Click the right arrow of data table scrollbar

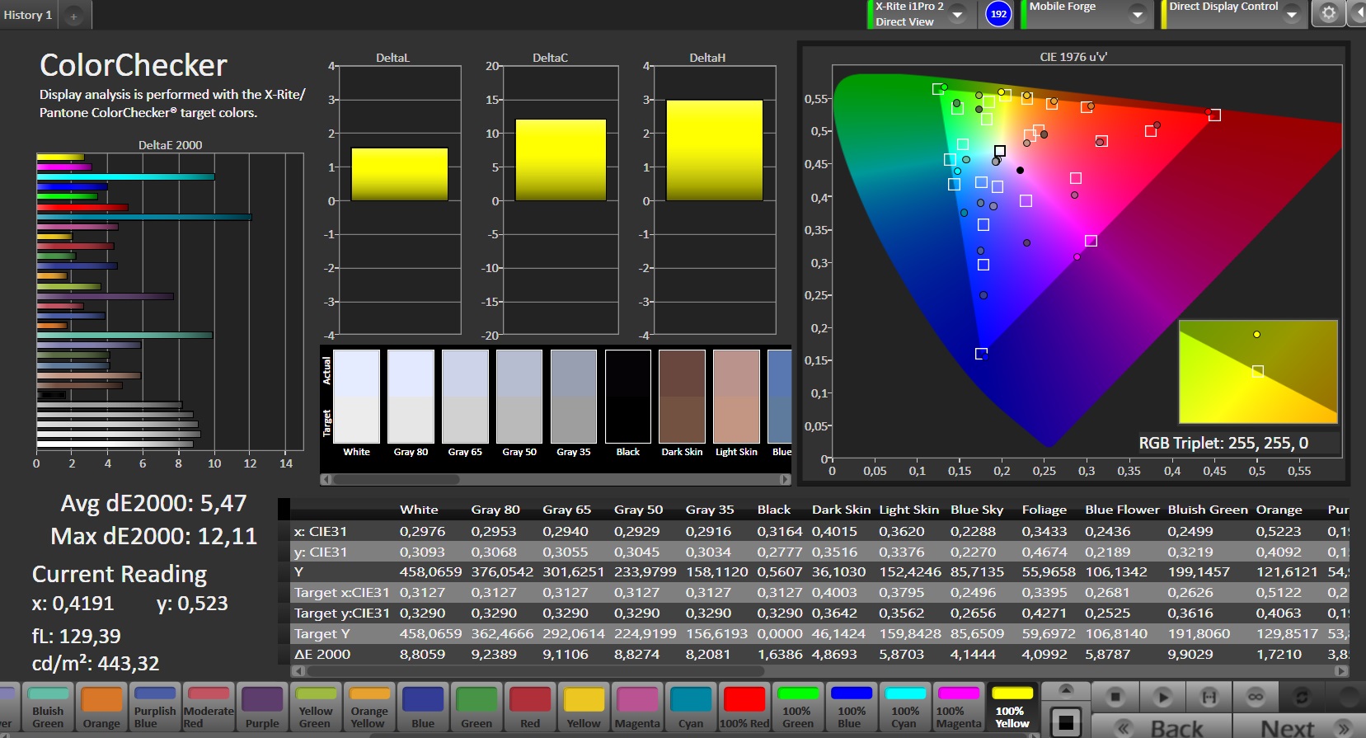[x=1341, y=671]
